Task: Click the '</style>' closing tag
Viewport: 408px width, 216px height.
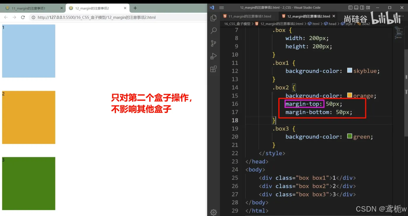Action: tap(272, 153)
